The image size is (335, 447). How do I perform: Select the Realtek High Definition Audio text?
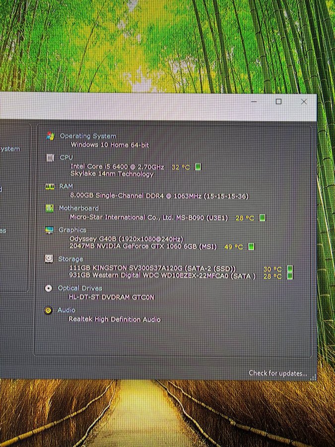115,319
